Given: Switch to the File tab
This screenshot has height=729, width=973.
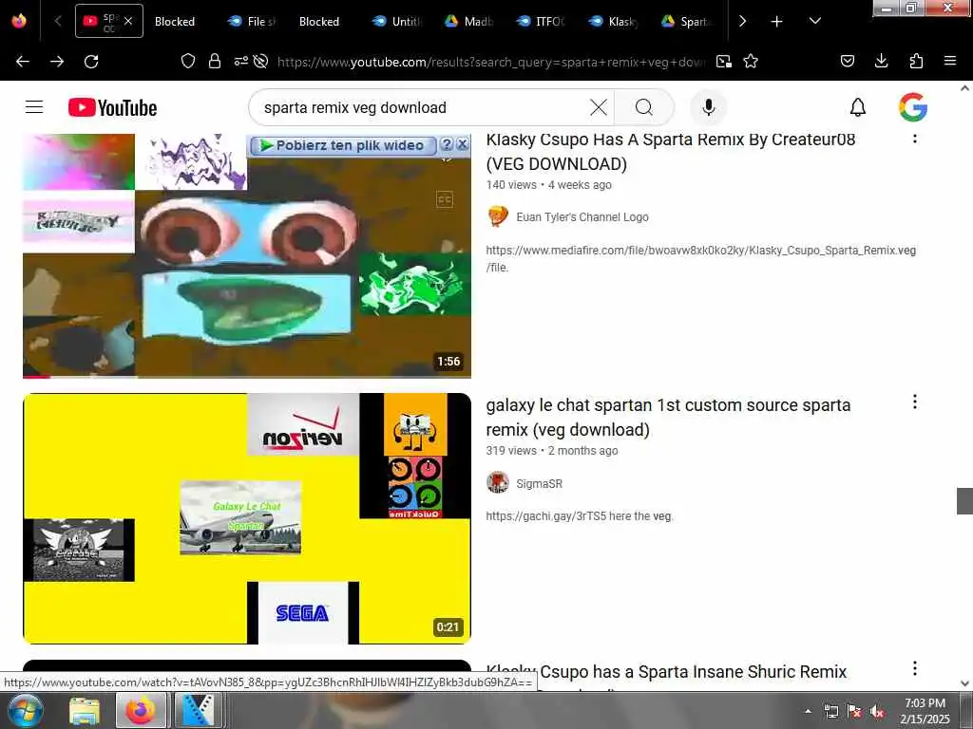Looking at the screenshot, I should pos(252,21).
